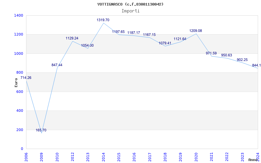Click x-axis year 2017
The image size is (261, 163).
tap(150, 157)
